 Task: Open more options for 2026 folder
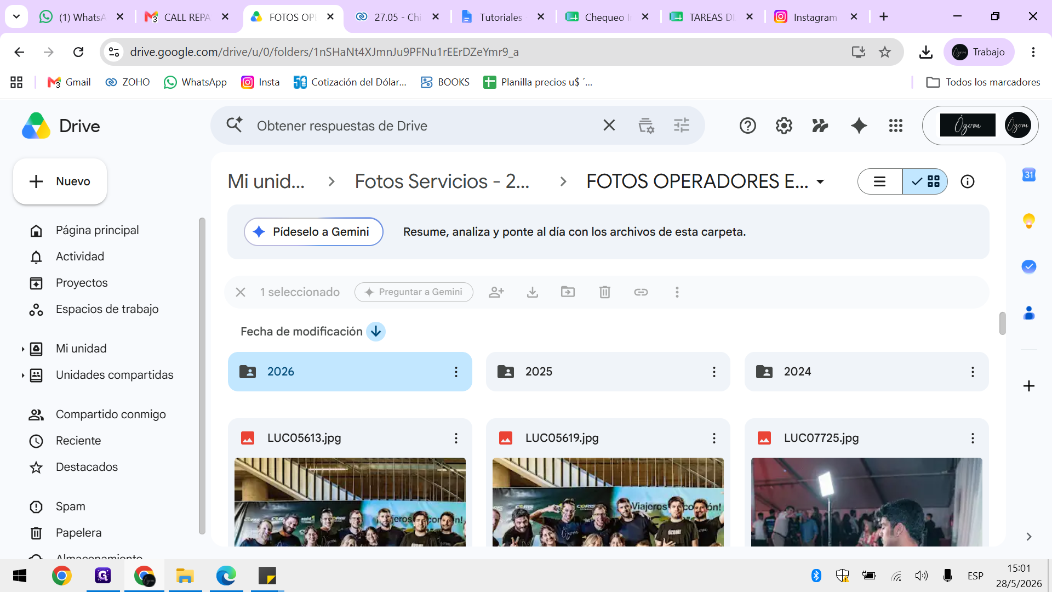pos(455,372)
